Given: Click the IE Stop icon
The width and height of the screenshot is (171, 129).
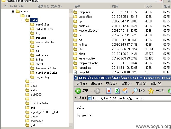Looking at the screenshot, I should [109, 91].
